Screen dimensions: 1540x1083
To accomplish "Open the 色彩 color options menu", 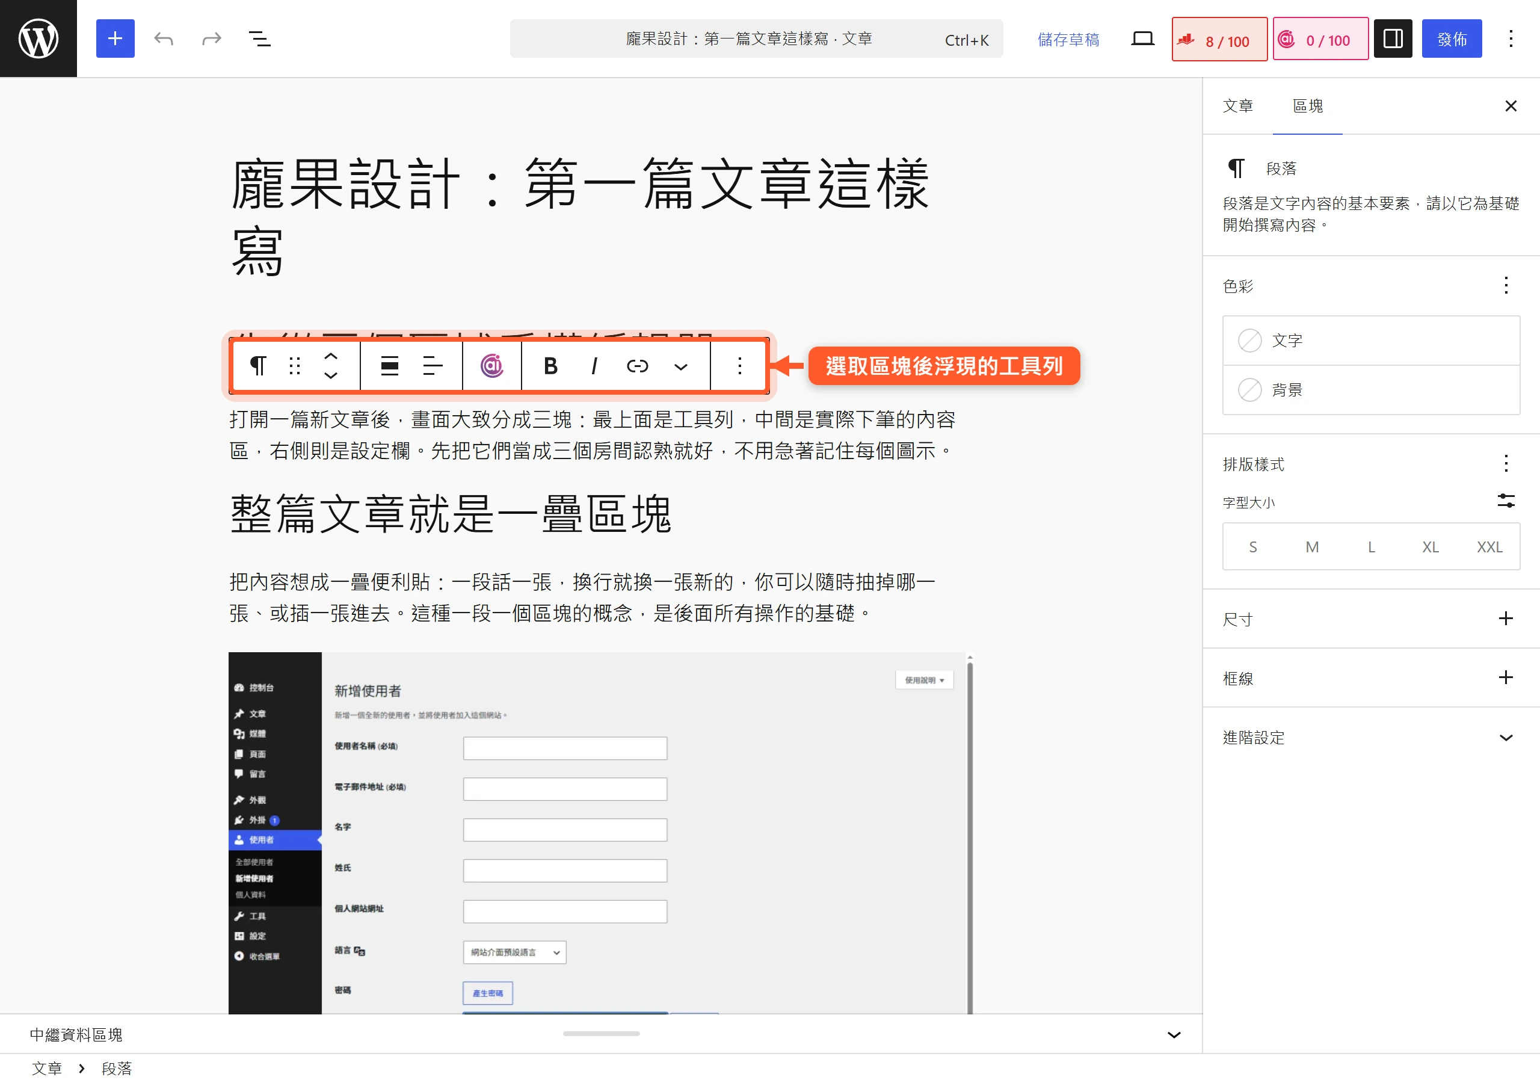I will coord(1506,286).
